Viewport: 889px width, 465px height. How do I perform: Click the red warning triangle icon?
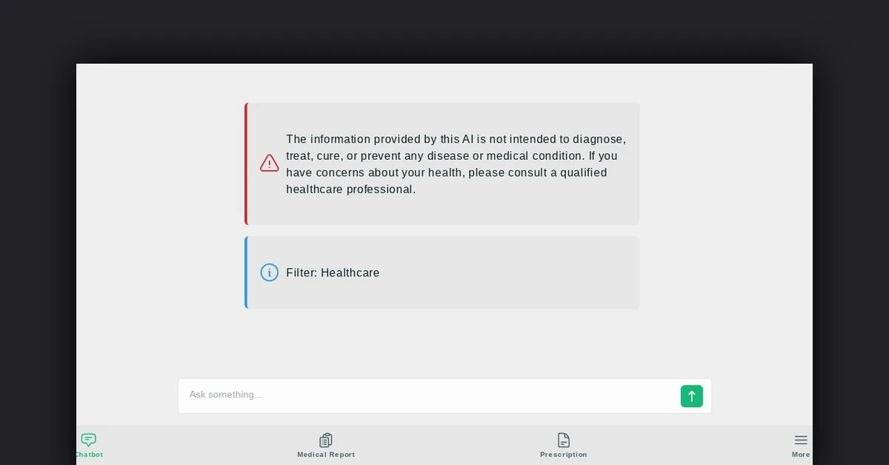point(270,163)
